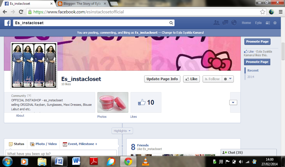The width and height of the screenshot is (285, 167).
Task: Switch to the Blogger Story of Eyla tab
Action: click(x=82, y=3)
